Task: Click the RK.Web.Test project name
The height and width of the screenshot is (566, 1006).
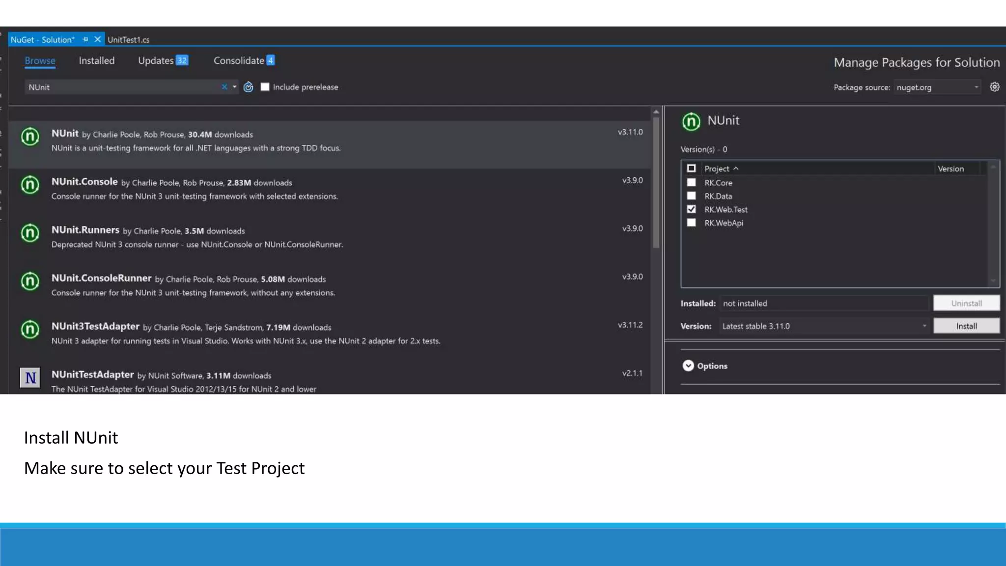Action: pyautogui.click(x=726, y=209)
